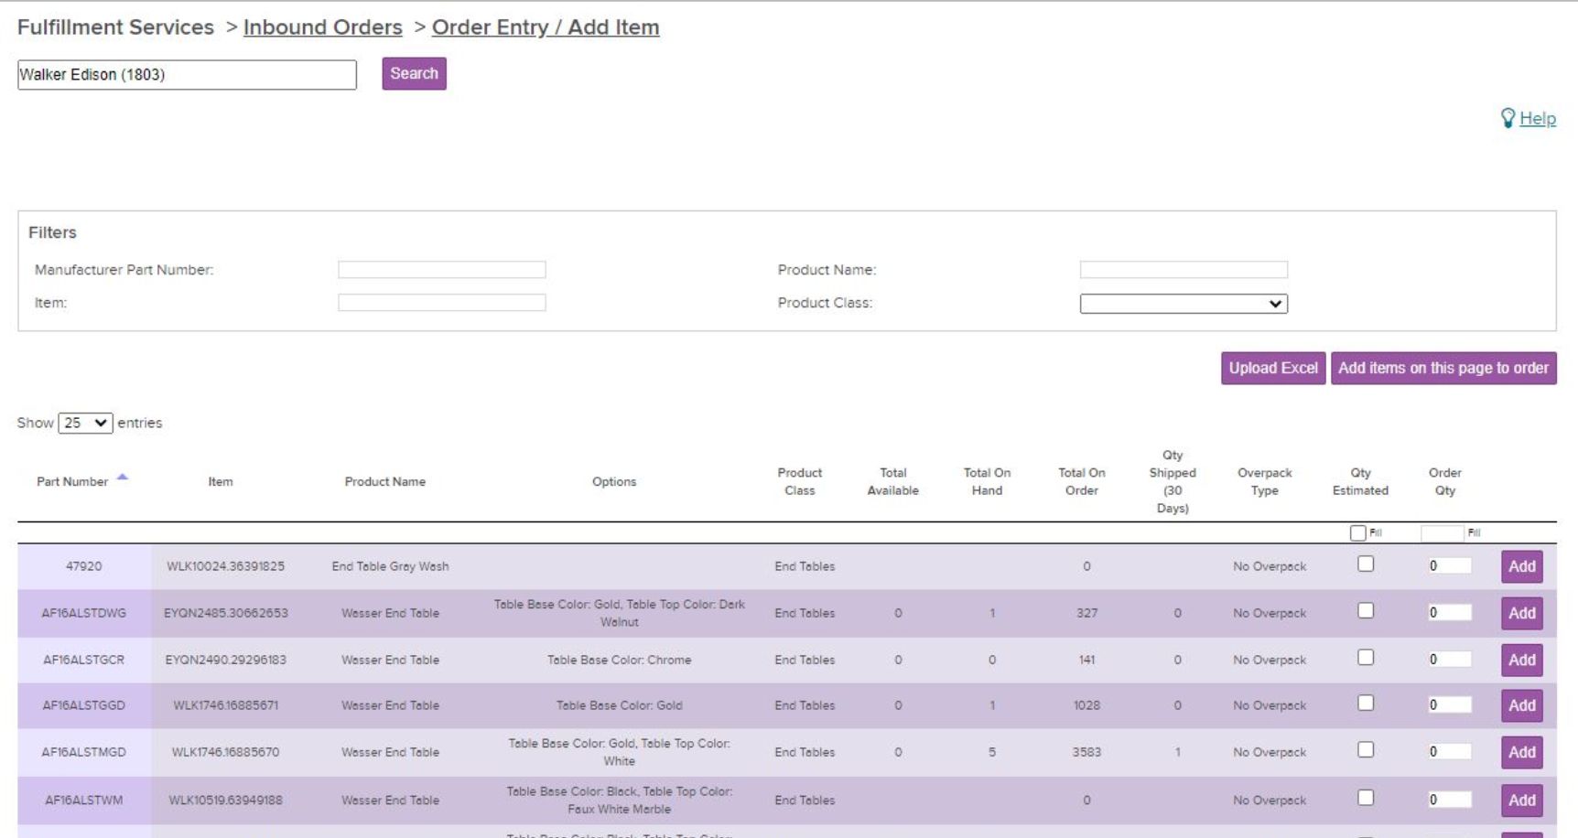Focus Manufacturer Part Number filter field
This screenshot has height=838, width=1578.
click(442, 270)
